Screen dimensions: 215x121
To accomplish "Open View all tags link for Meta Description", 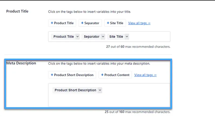I will coord(145,75).
